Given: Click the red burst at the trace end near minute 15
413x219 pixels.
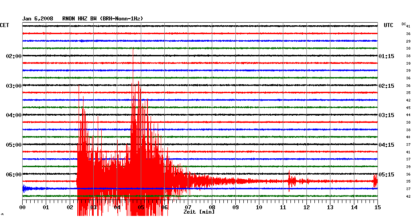Looking at the screenshot, I should click(375, 181).
